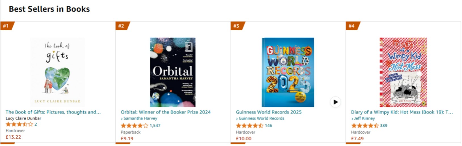View the 1,547 reviews for Orbital
Screen dimensions: 462x146
point(155,126)
